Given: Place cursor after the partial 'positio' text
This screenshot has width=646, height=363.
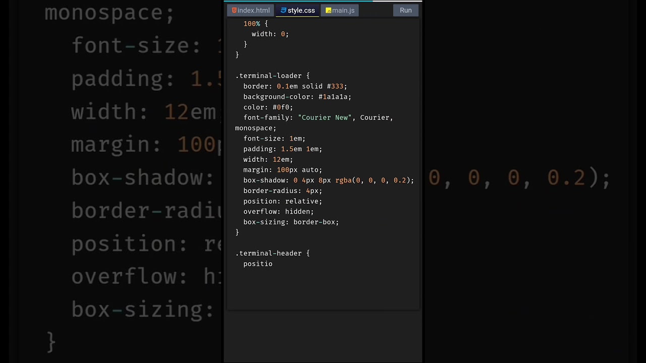Looking at the screenshot, I should point(273,264).
